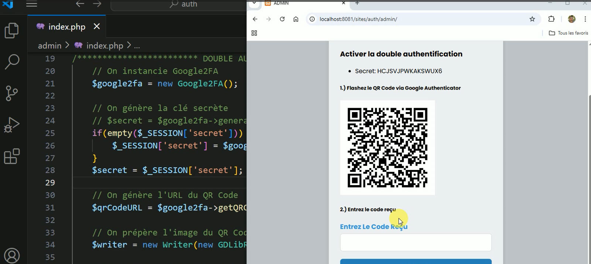Image resolution: width=591 pixels, height=264 pixels.
Task: Focus the received code input field
Action: tap(416, 243)
